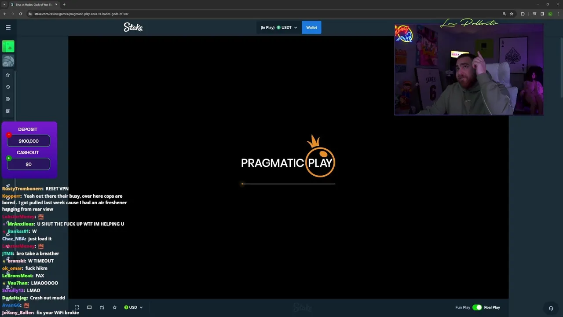Reload the browser page

coord(21,14)
